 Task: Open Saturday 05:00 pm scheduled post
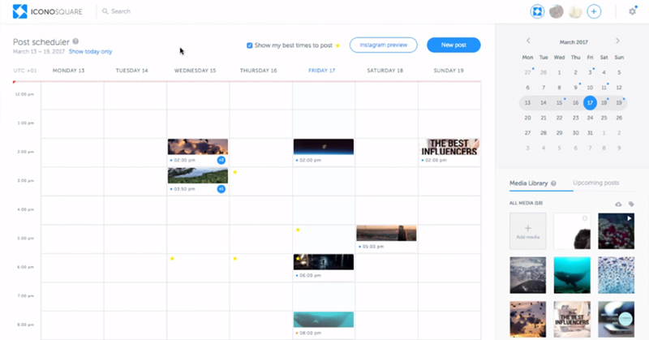(387, 233)
